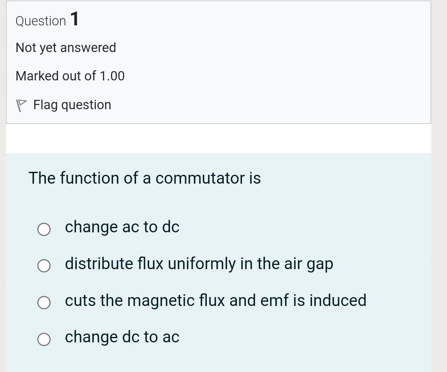Mark the 'change dc to ac' radio button

click(44, 339)
